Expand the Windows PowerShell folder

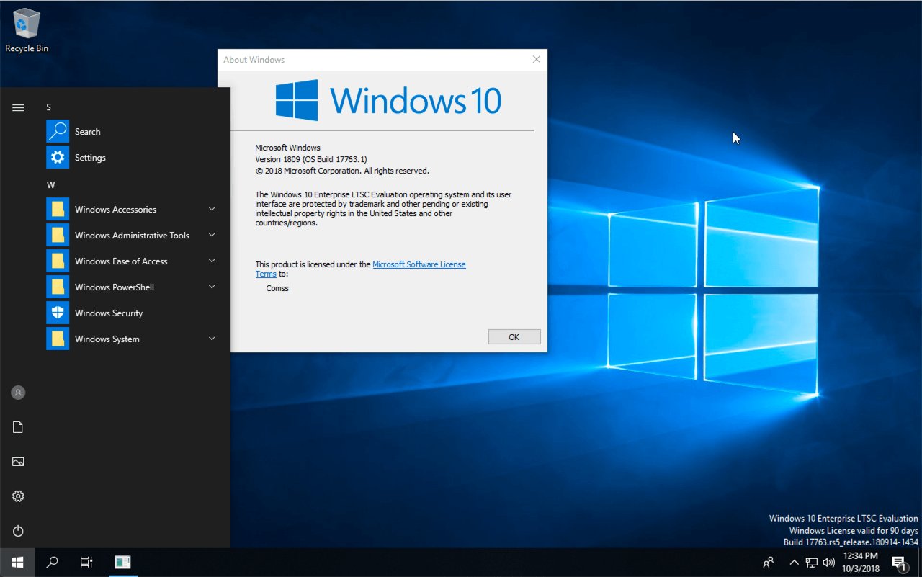[x=133, y=287]
